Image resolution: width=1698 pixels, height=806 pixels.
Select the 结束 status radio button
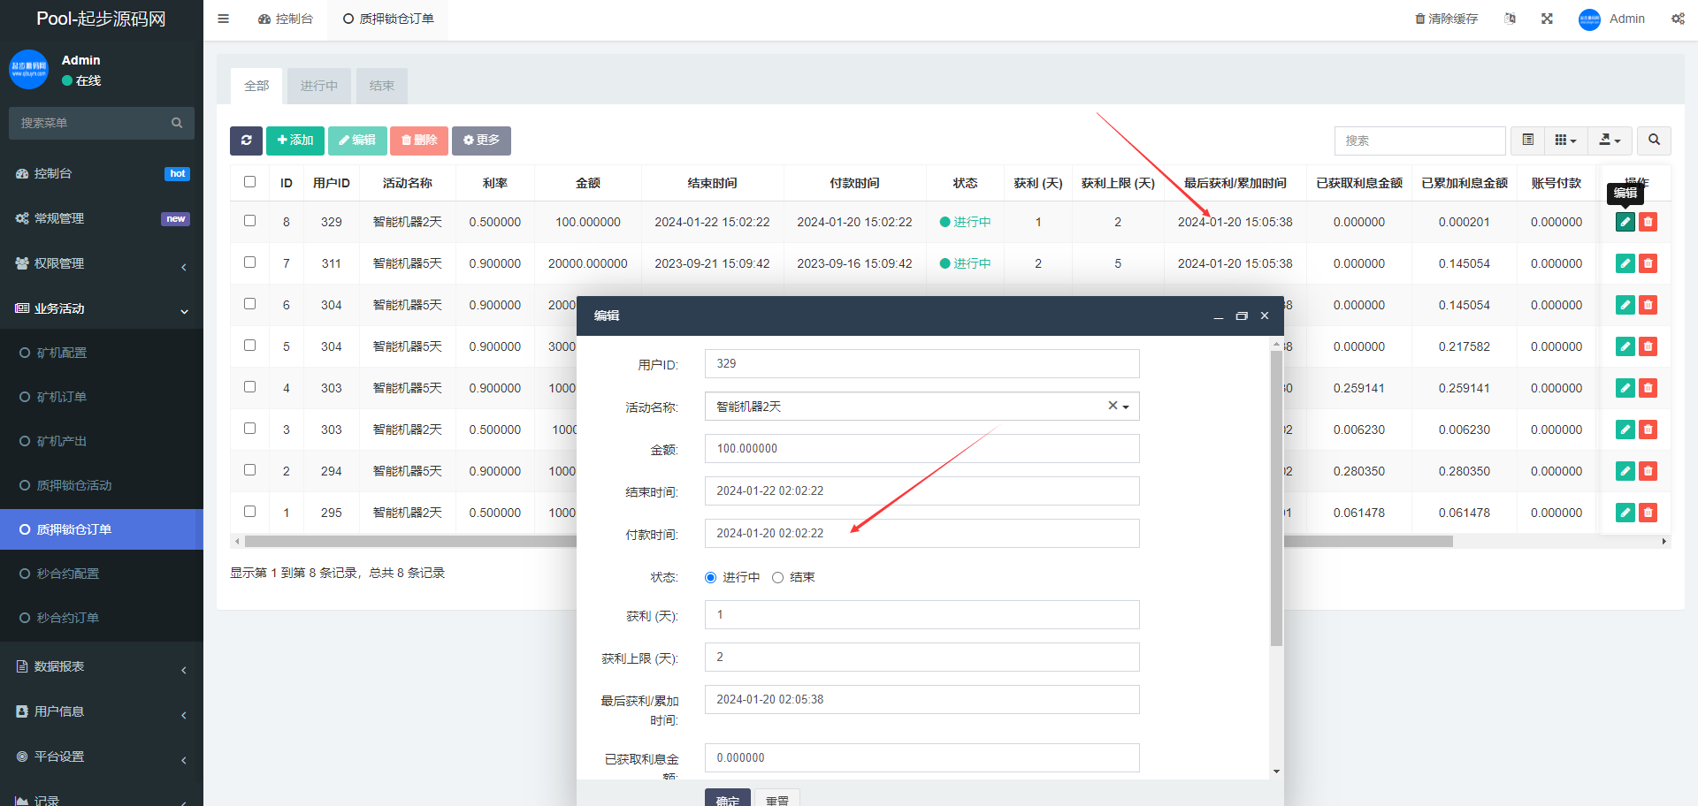point(778,578)
